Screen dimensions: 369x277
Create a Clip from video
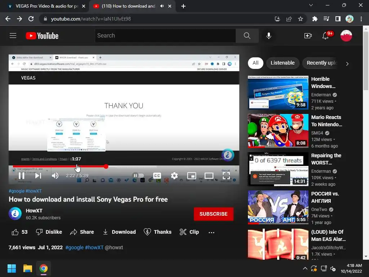point(189,232)
